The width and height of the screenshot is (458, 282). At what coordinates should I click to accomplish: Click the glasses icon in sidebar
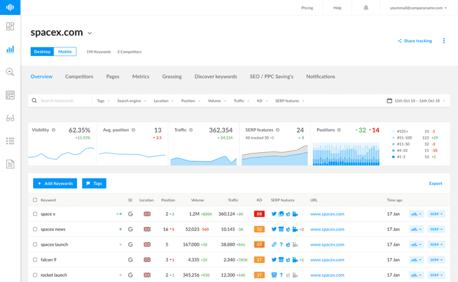10,118
